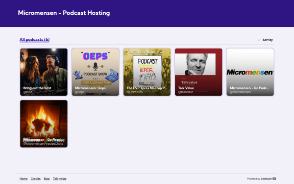Open the Micromensen Fireside Chats podcast card
This screenshot has width=294, height=184.
44,124
